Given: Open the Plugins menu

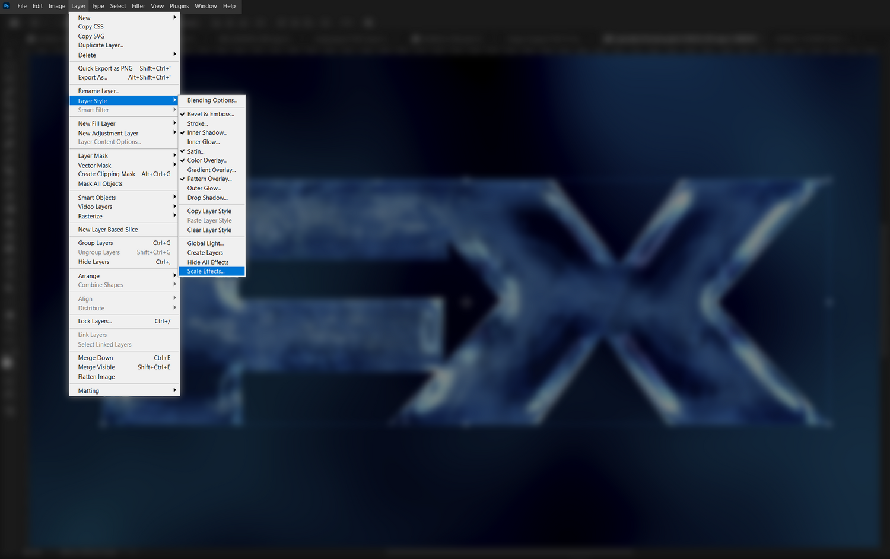Looking at the screenshot, I should tap(179, 6).
